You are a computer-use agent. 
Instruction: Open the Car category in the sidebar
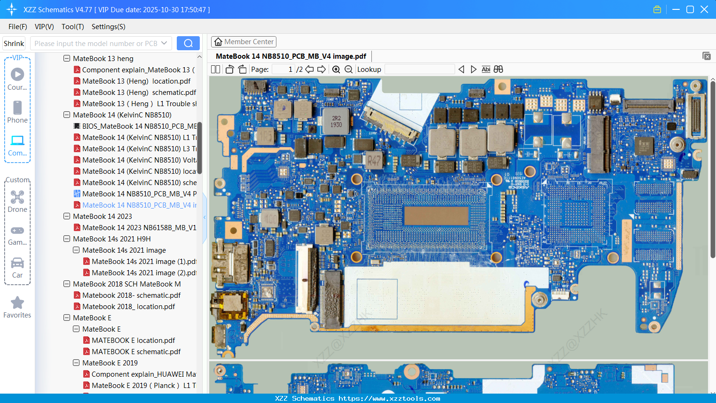pyautogui.click(x=17, y=267)
